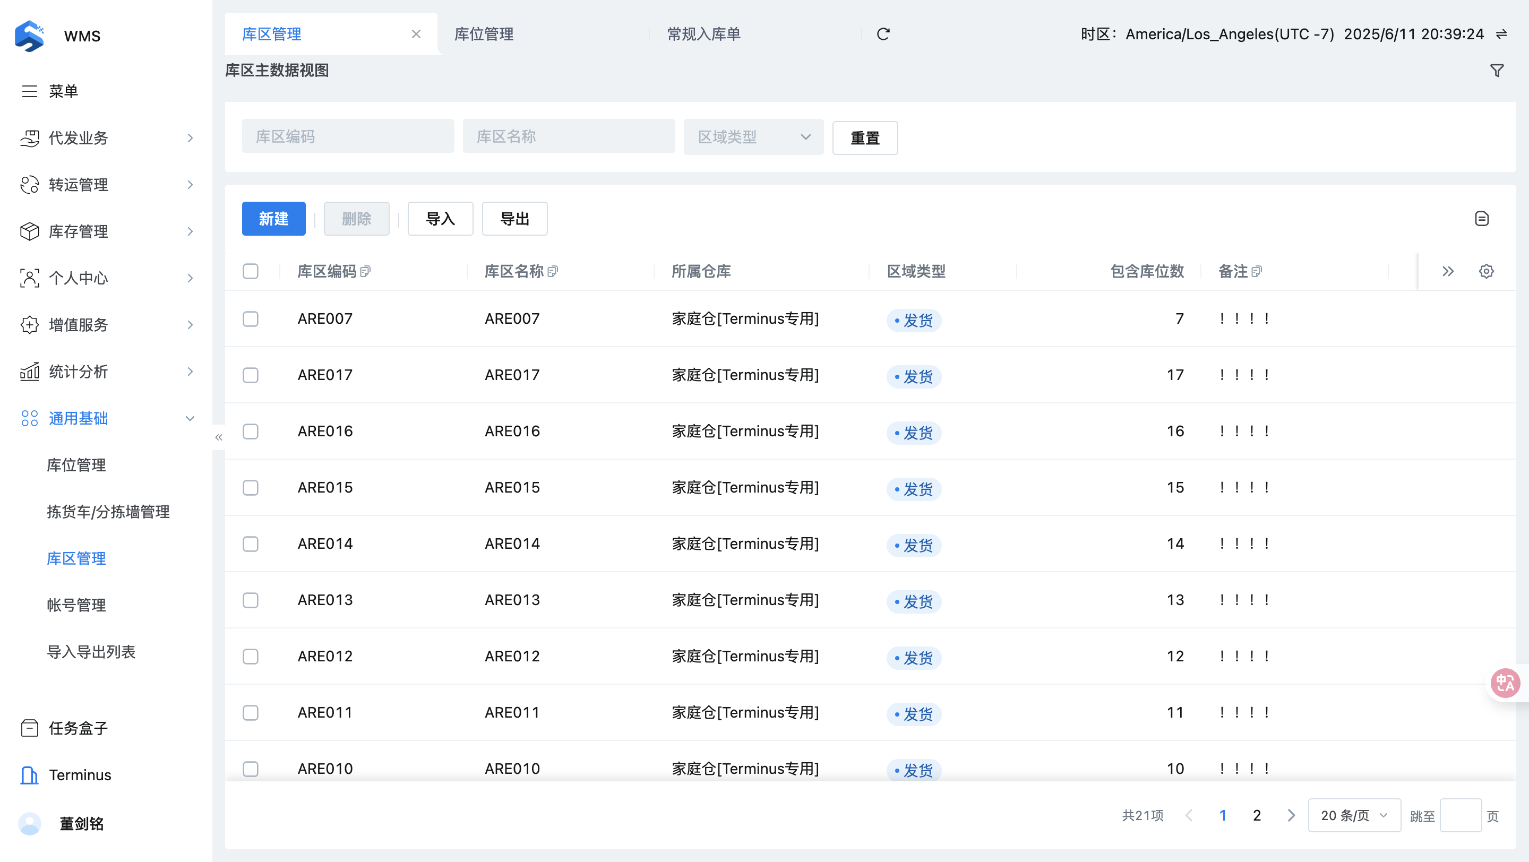This screenshot has width=1529, height=862.
Task: Select the ARE014 row checkbox
Action: [251, 544]
